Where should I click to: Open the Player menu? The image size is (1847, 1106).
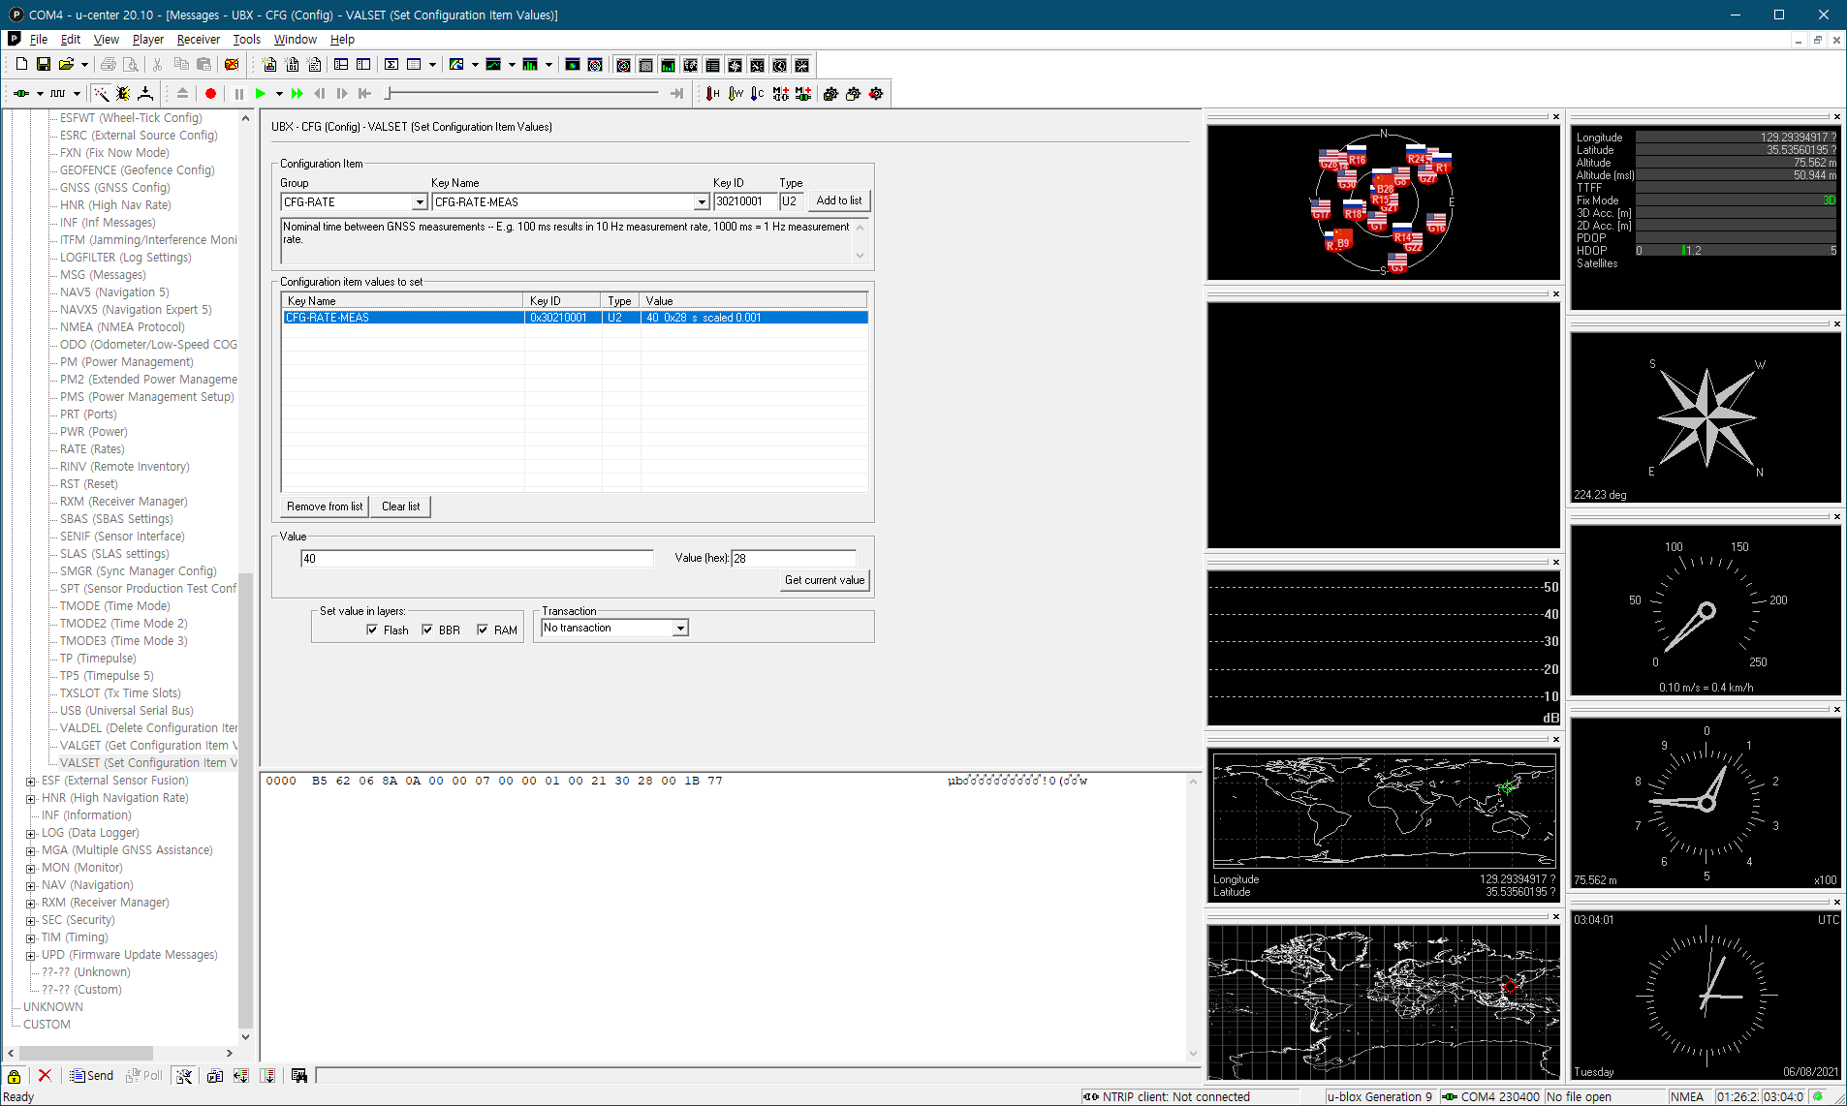(x=148, y=39)
